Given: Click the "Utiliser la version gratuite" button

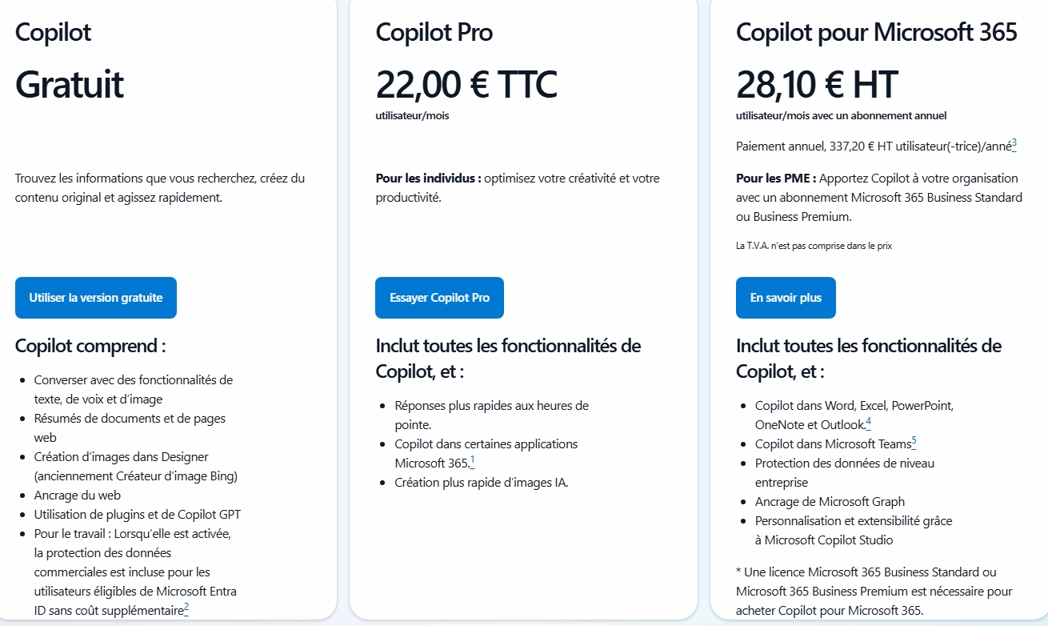Looking at the screenshot, I should click(96, 298).
